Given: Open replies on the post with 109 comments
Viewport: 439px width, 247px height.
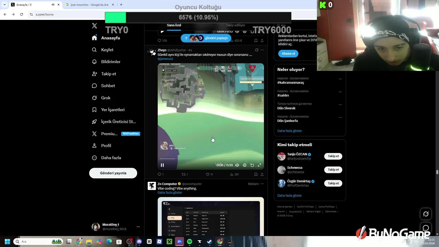Looking at the screenshot, I should click(x=162, y=40).
